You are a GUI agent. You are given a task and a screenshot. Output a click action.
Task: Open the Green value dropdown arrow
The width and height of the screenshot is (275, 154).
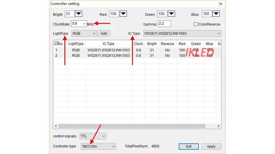pos(171,14)
